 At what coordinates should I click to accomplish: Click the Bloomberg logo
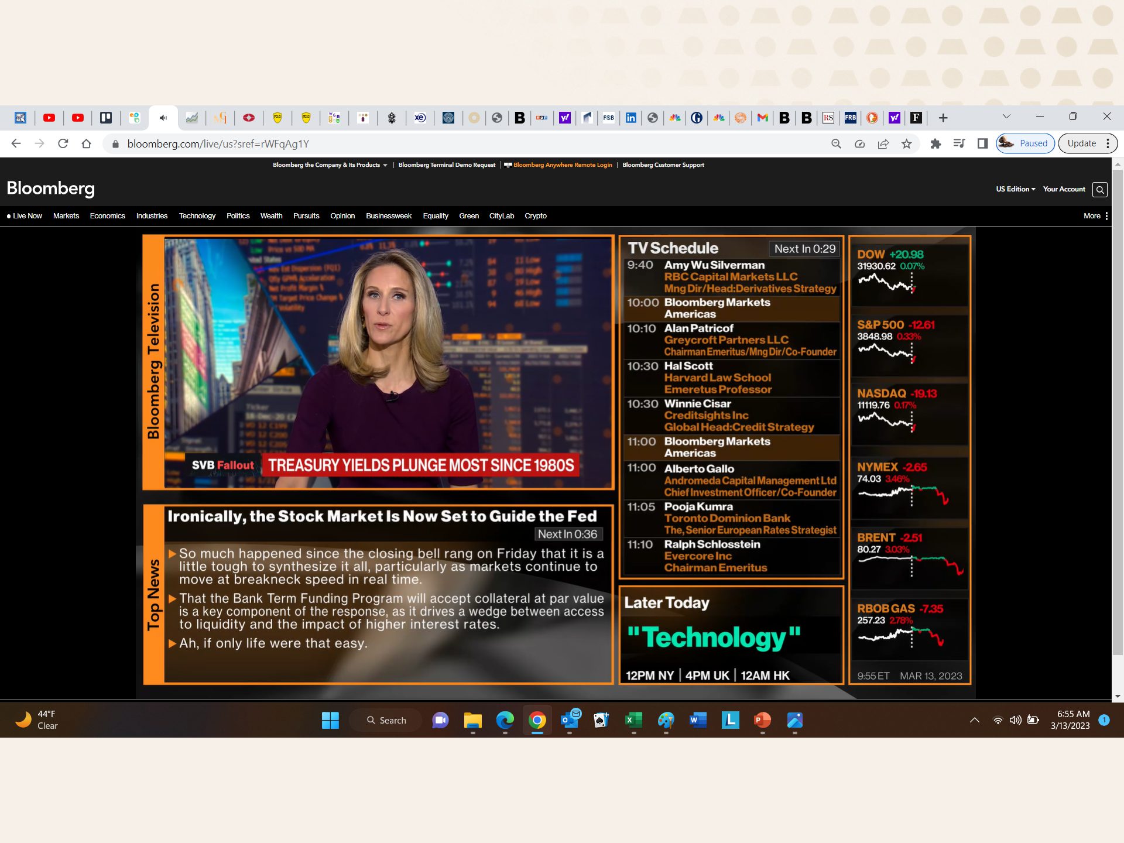click(x=50, y=189)
